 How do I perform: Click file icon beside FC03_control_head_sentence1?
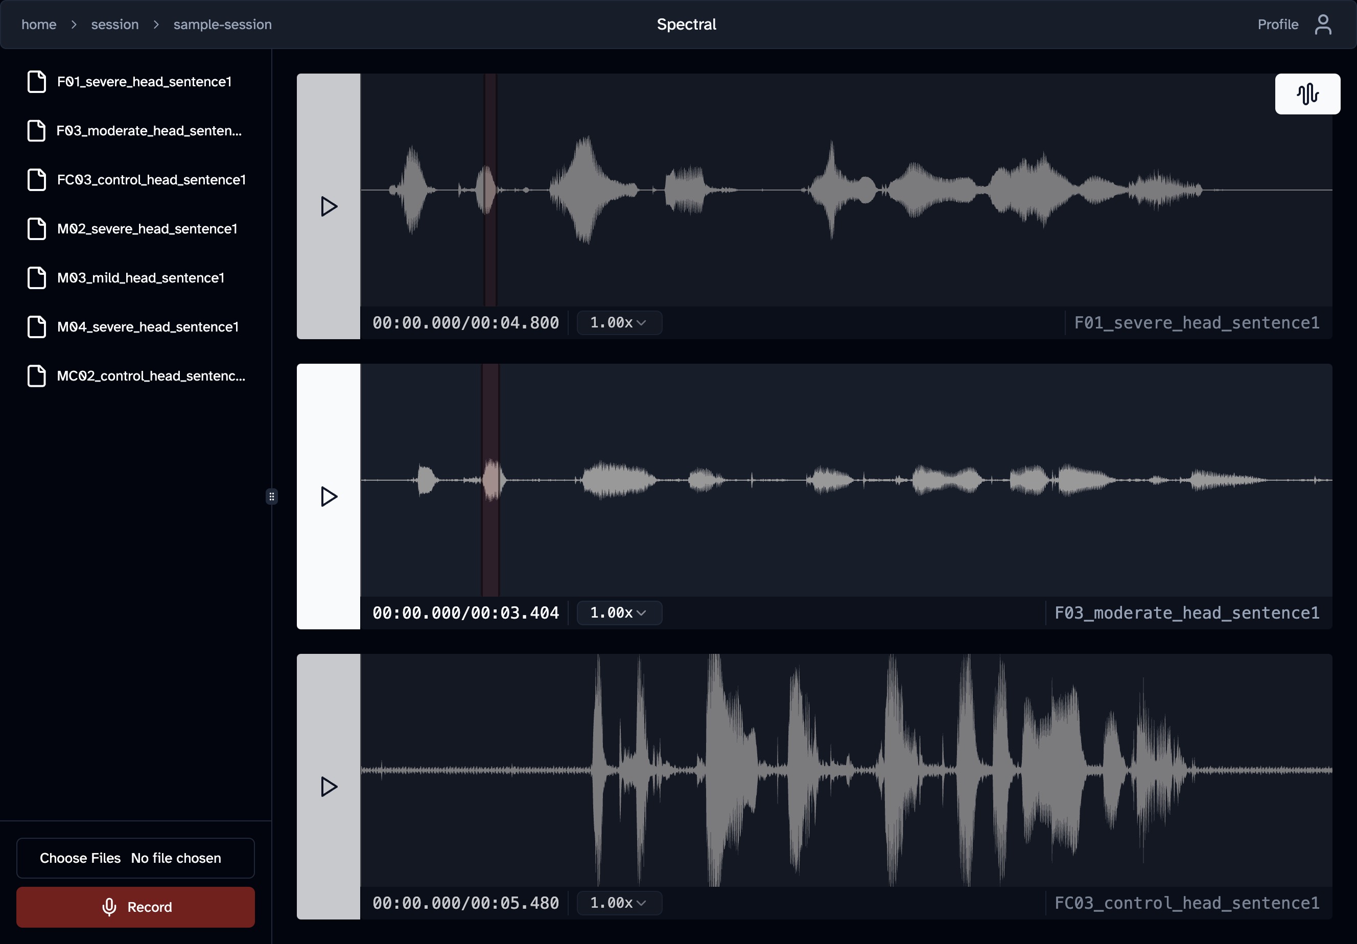(x=37, y=180)
